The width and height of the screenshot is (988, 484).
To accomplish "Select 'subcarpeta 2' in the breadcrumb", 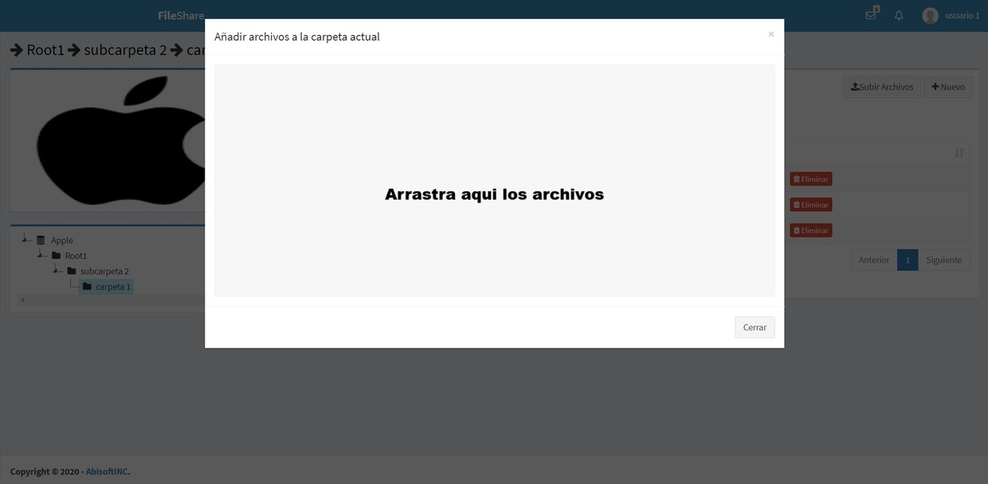I will (125, 50).
